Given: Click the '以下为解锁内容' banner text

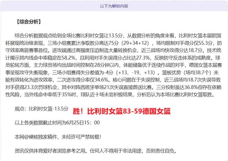Looking at the screenshot, I should click(114, 6).
